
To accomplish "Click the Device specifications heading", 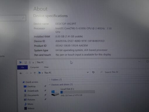I will (x=51, y=16).
